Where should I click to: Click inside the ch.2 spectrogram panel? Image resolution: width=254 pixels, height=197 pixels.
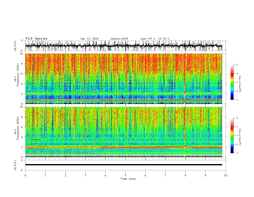coord(123,132)
